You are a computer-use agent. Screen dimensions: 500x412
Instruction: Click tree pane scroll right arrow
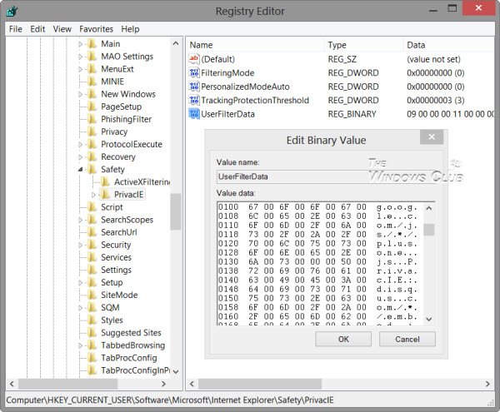pos(163,384)
